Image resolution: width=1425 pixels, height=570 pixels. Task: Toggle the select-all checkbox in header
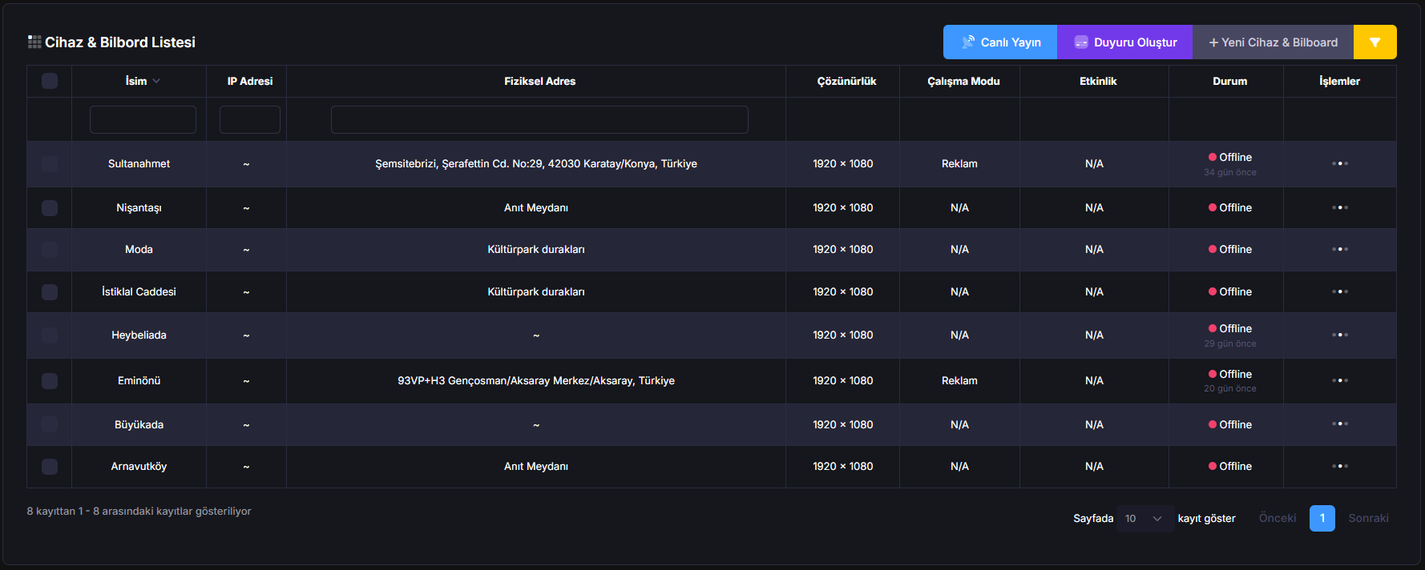tap(50, 81)
